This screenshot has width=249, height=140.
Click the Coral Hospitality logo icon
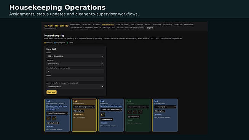[x=46, y=26]
